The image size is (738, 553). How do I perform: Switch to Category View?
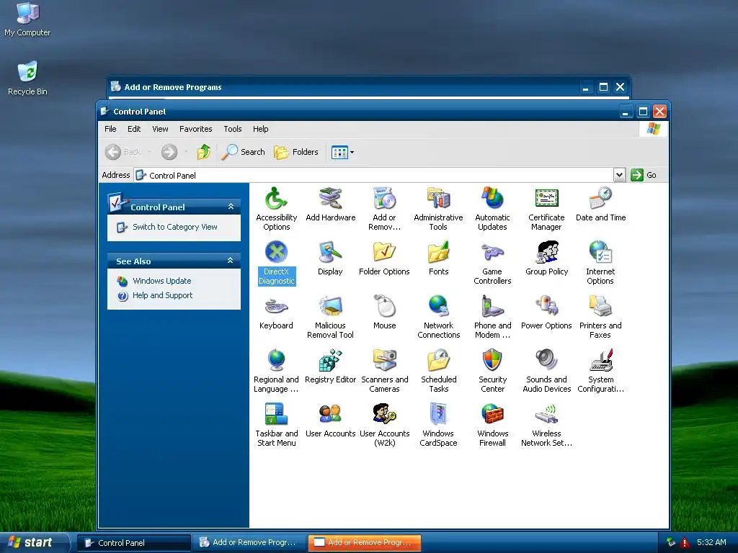tap(174, 227)
